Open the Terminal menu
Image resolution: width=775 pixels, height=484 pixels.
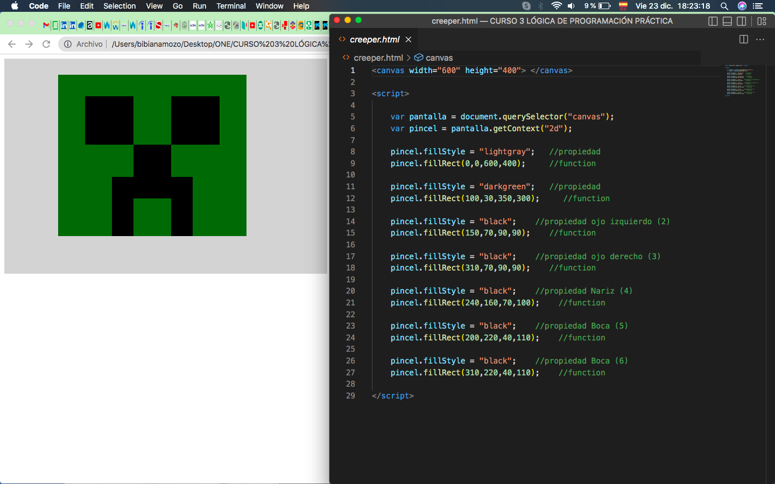(231, 6)
